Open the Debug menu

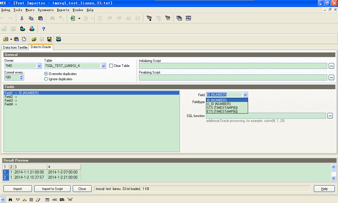[6, 10]
